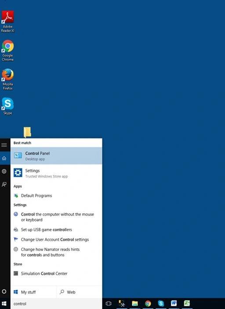This screenshot has height=309, width=225.
Task: Open Chrome from the taskbar
Action: click(x=148, y=304)
